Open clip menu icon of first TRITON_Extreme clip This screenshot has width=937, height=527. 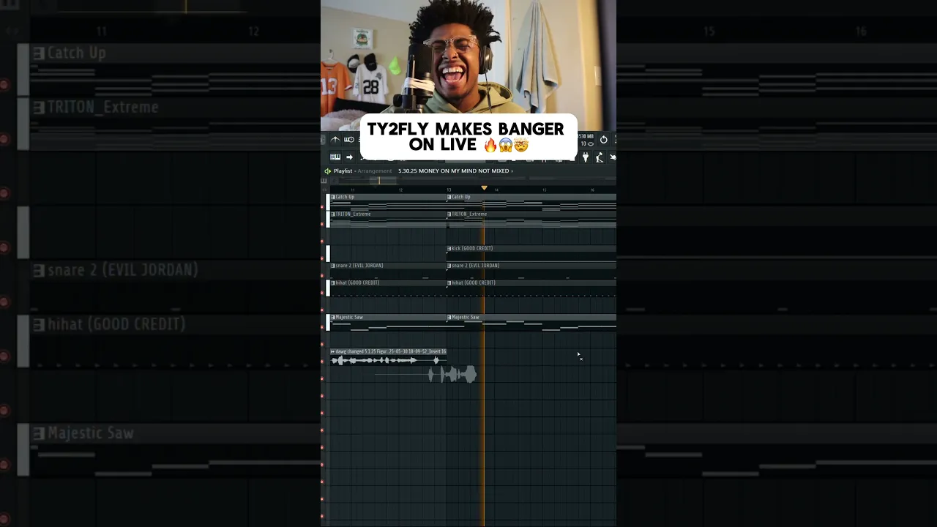(333, 214)
